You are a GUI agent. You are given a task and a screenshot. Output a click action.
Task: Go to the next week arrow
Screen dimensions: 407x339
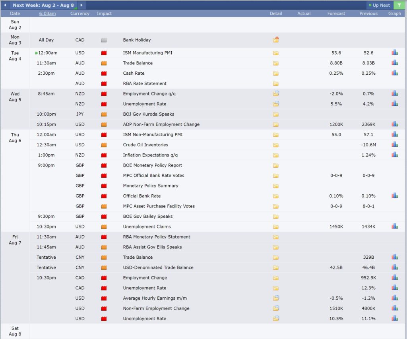(x=81, y=5)
